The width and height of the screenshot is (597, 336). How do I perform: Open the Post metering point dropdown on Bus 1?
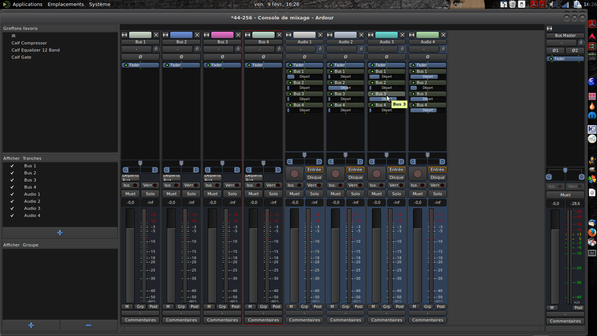click(x=153, y=307)
